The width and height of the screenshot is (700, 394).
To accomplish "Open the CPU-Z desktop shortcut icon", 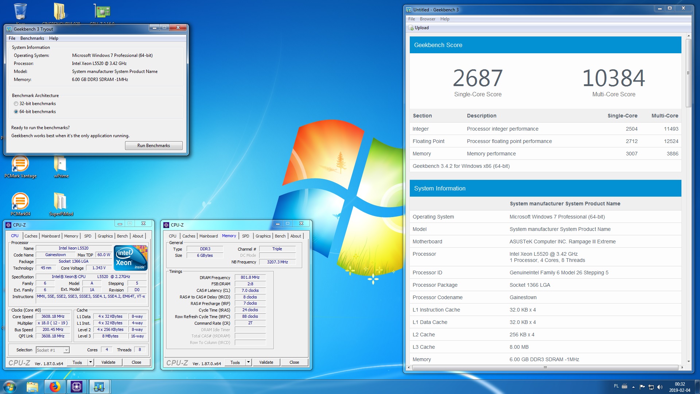I will (102, 11).
